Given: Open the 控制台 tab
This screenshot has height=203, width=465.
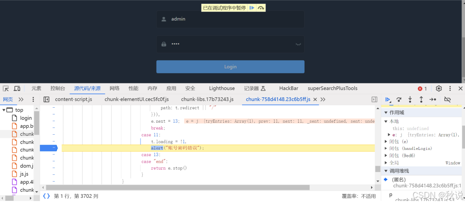Looking at the screenshot, I should point(58,88).
